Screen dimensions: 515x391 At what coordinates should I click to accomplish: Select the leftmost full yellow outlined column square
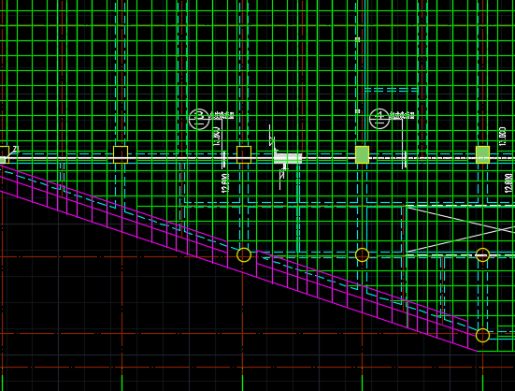121,154
